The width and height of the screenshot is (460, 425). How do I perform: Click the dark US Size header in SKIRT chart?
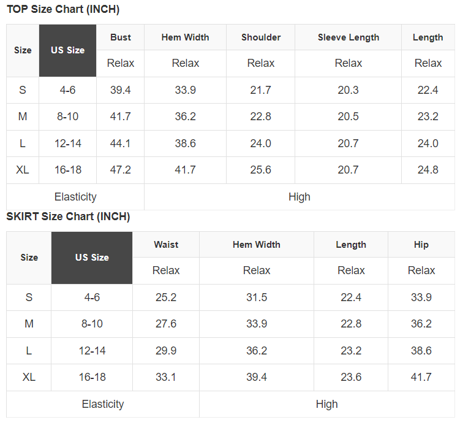92,258
